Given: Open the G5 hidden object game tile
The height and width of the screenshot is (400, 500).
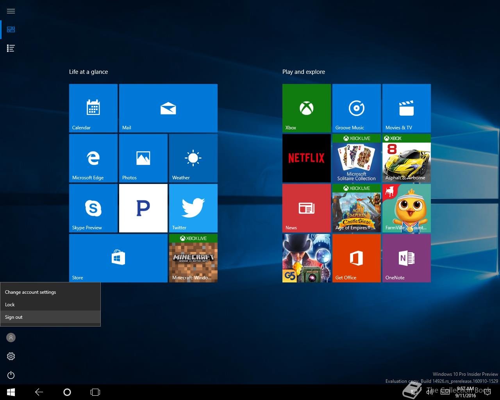Looking at the screenshot, I should (x=307, y=258).
